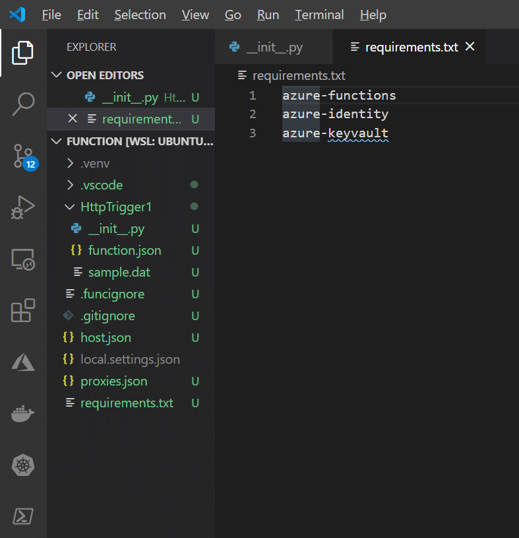Open the Go menu

pyautogui.click(x=233, y=15)
